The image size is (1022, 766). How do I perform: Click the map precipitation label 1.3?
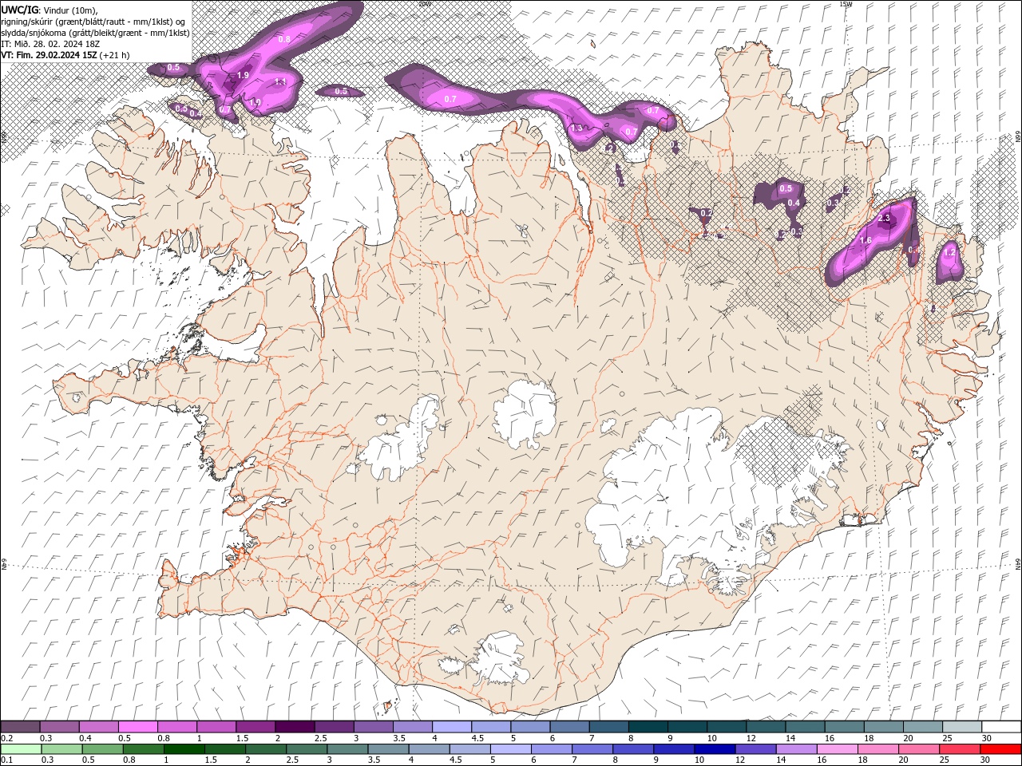(x=577, y=128)
